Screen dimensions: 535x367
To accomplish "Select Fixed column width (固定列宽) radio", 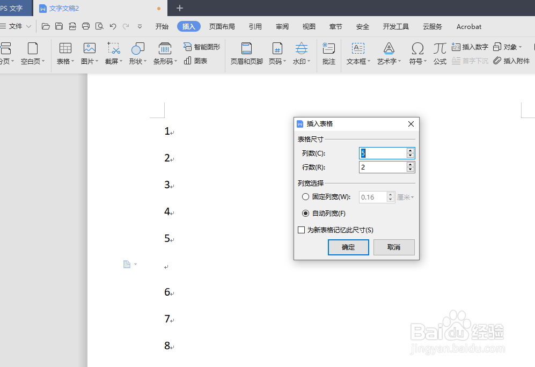I will pos(305,197).
